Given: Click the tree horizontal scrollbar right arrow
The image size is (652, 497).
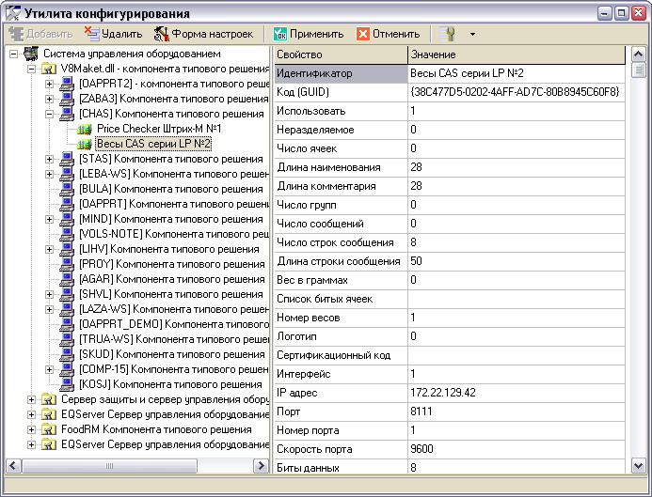Looking at the screenshot, I should click(x=262, y=465).
